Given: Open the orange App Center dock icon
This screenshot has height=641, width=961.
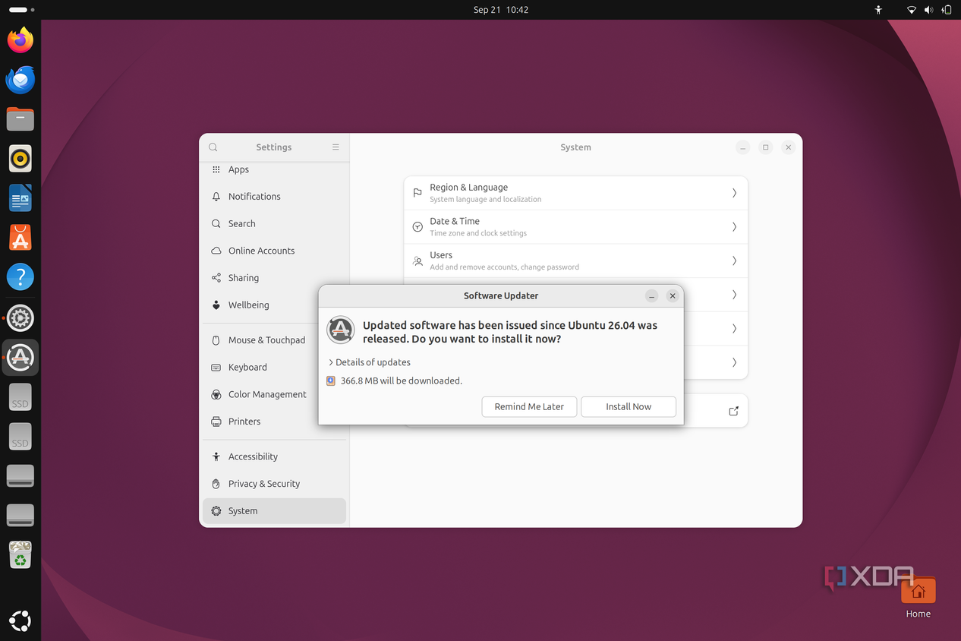Looking at the screenshot, I should click(20, 238).
